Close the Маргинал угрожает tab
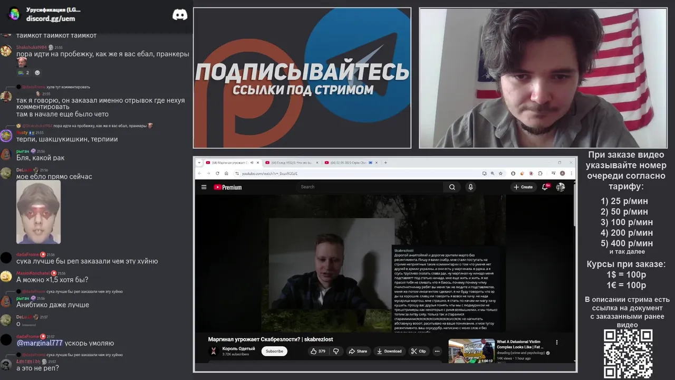The height and width of the screenshot is (380, 675). click(258, 163)
